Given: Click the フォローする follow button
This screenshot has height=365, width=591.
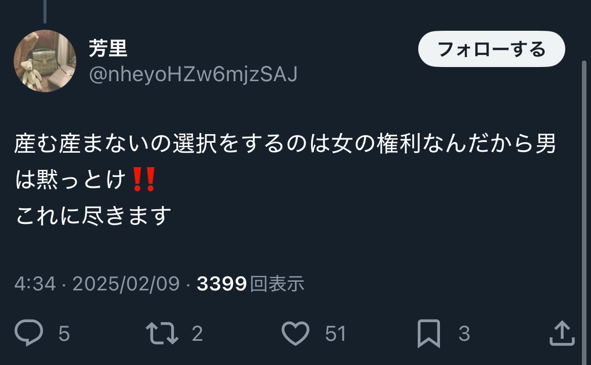Looking at the screenshot, I should click(x=491, y=49).
